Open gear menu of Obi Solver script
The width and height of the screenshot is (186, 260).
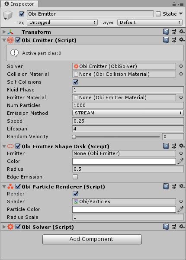coord(182,227)
